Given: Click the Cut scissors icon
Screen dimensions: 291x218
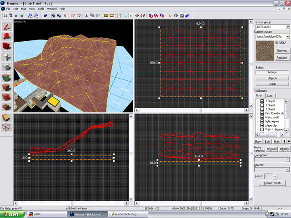Looking at the screenshot, I should pos(86,16).
